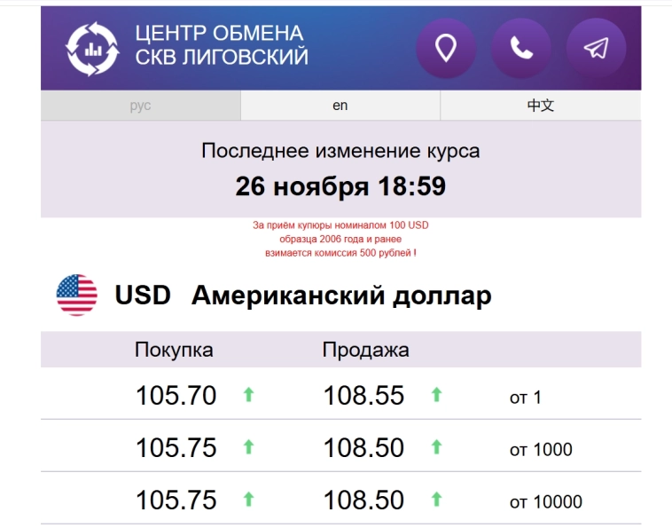The image size is (672, 528).
Task: Click the Продажа column header
Action: coord(365,350)
